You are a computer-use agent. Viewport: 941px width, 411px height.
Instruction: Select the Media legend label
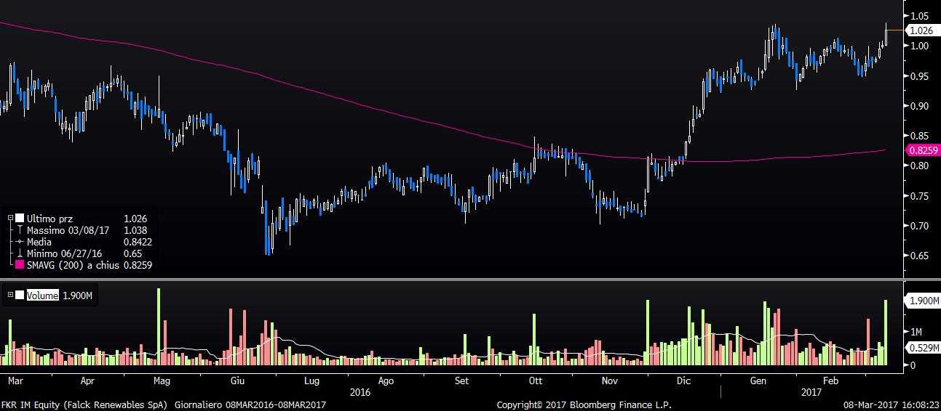click(39, 242)
